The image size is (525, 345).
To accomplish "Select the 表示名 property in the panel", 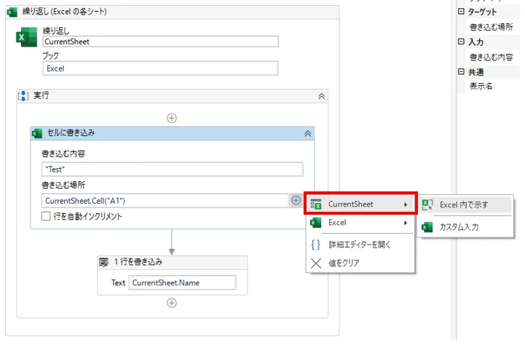I will click(481, 86).
